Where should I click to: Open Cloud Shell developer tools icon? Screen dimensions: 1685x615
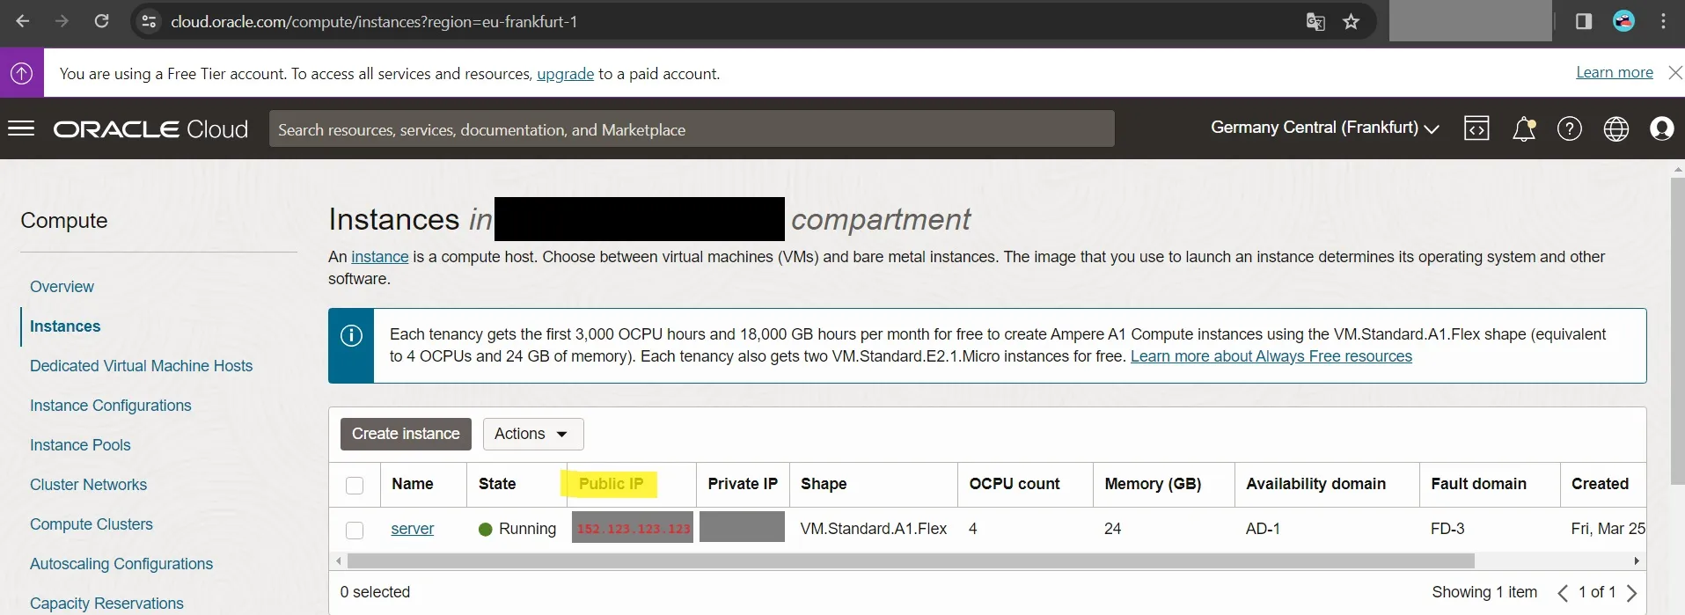[x=1476, y=128]
